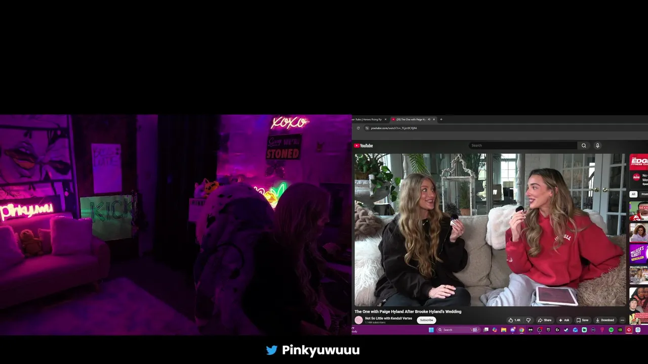This screenshot has height=364, width=648.
Task: Open Spotify from the taskbar
Action: [611, 330]
